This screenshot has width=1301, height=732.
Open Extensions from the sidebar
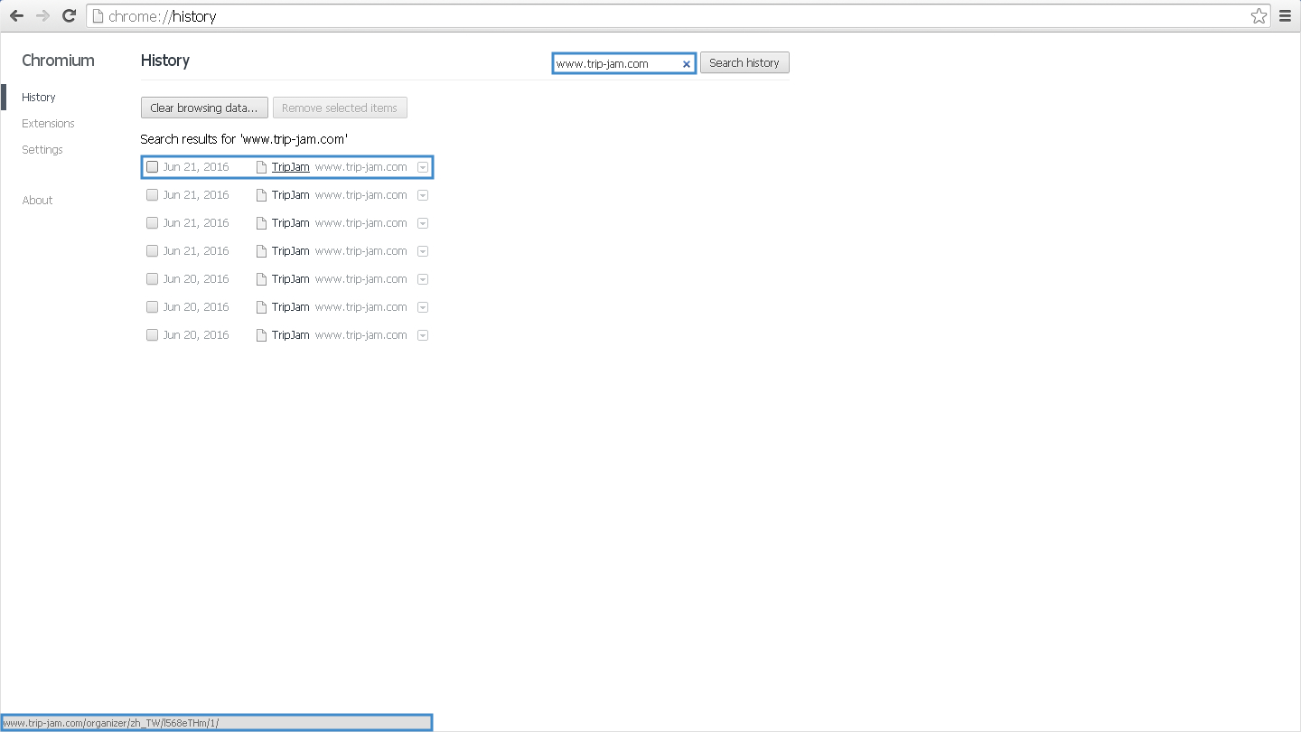[x=48, y=123]
